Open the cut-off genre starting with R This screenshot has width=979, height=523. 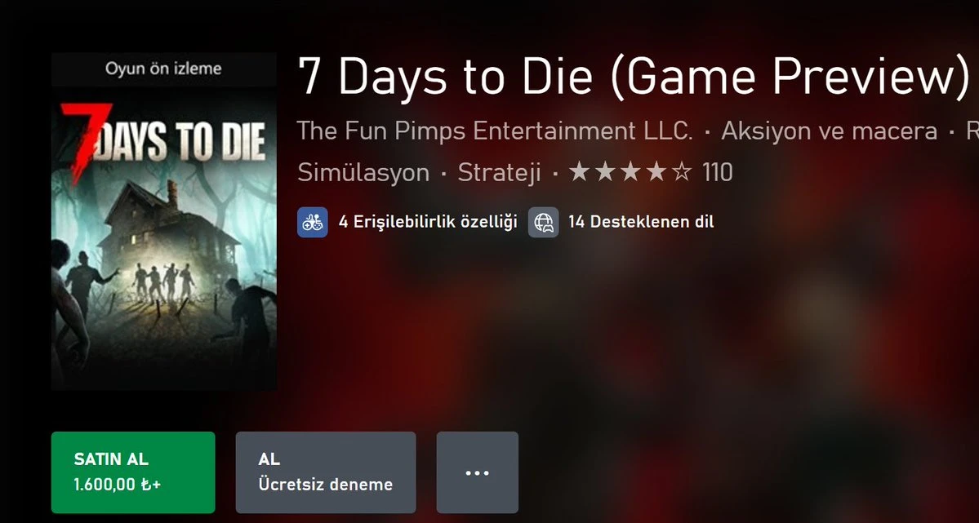click(972, 131)
